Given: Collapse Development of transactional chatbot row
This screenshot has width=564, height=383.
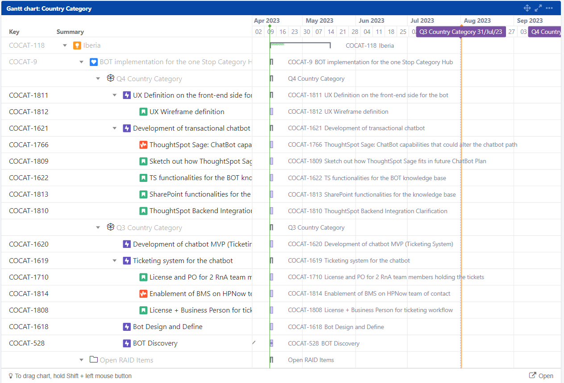Looking at the screenshot, I should click(x=115, y=128).
